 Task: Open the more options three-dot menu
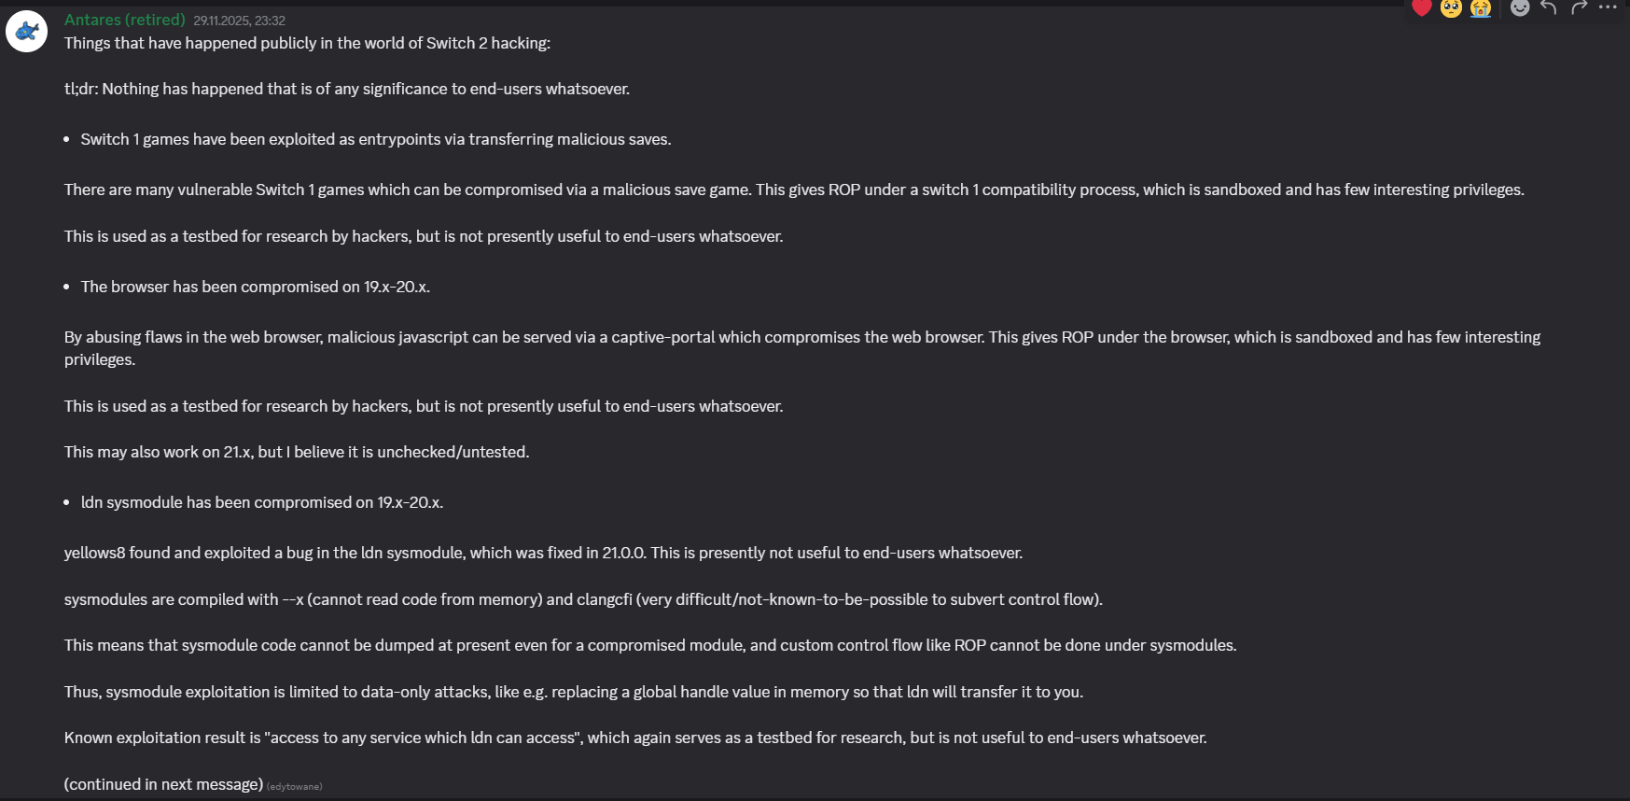(1608, 7)
